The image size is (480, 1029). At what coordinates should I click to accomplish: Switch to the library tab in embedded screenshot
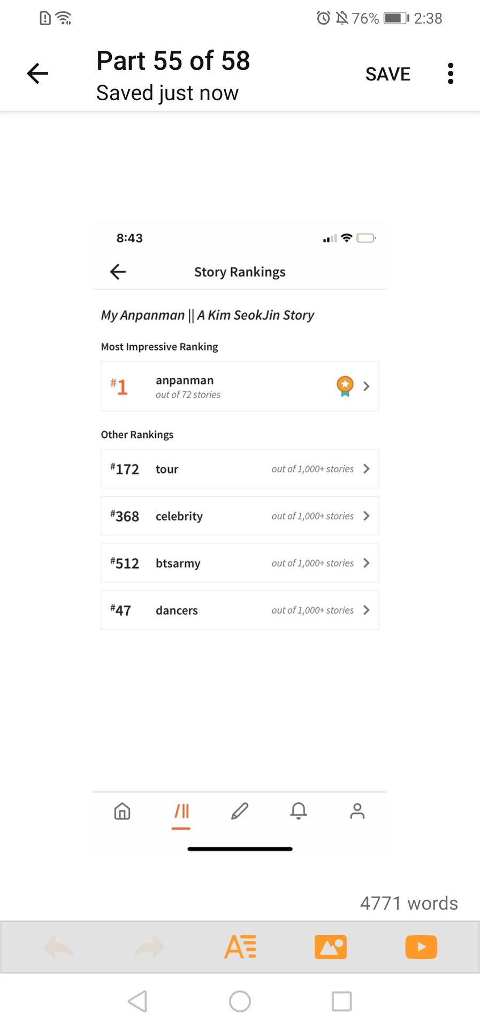click(181, 811)
